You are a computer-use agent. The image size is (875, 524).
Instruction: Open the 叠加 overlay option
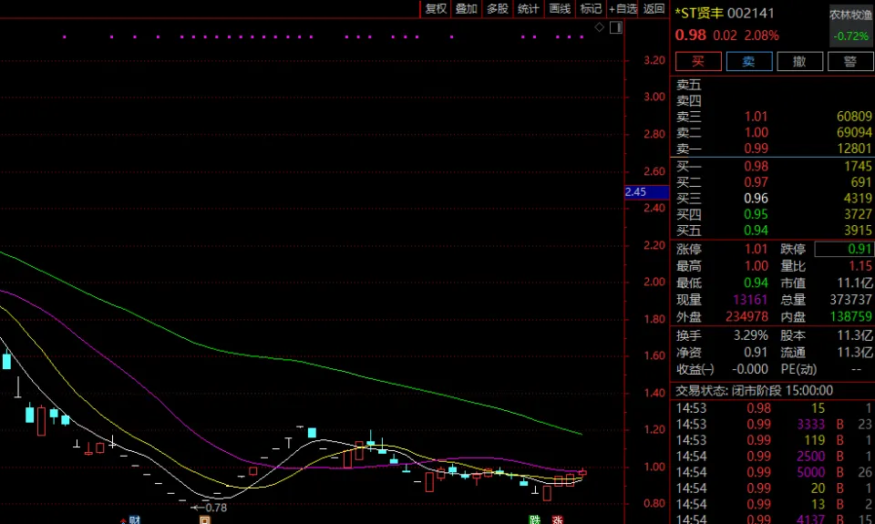tap(466, 9)
